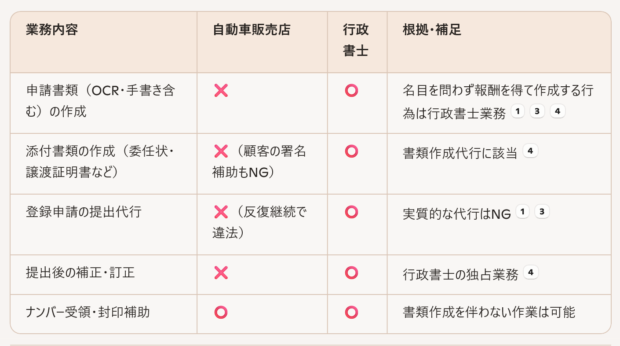
Task: Select the 自動車販売店 column header
Action: 252,30
